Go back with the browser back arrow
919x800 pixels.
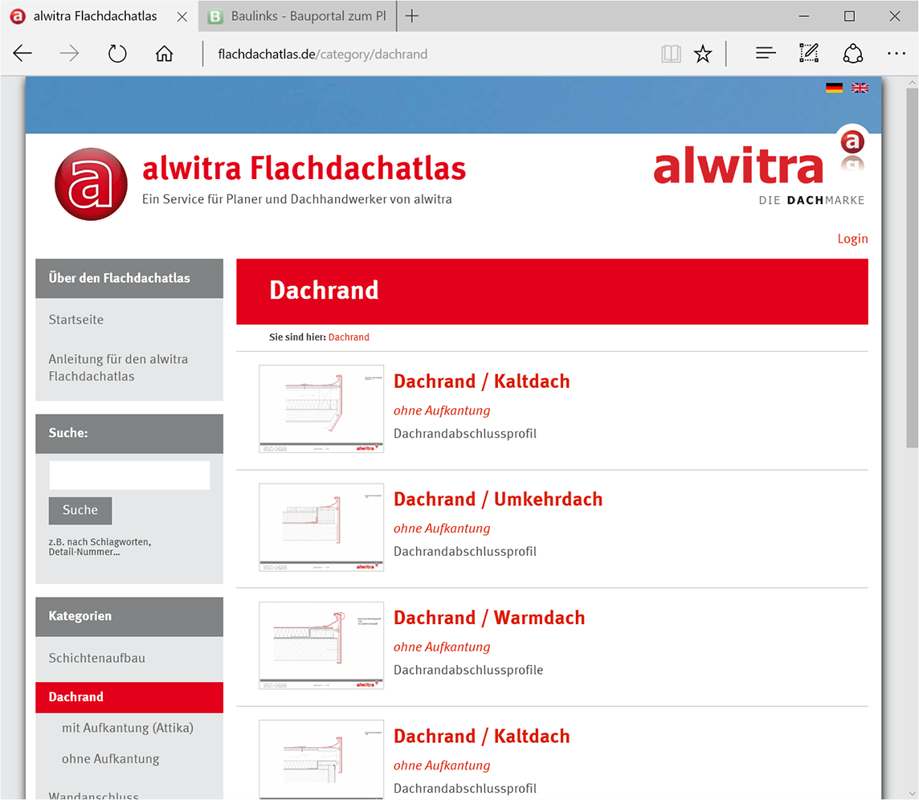pyautogui.click(x=22, y=54)
